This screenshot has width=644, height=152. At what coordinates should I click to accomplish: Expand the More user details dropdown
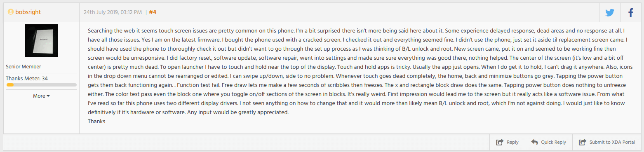tap(42, 96)
